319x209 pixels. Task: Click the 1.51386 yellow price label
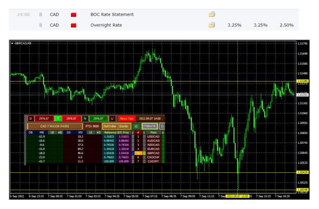coord(303,81)
